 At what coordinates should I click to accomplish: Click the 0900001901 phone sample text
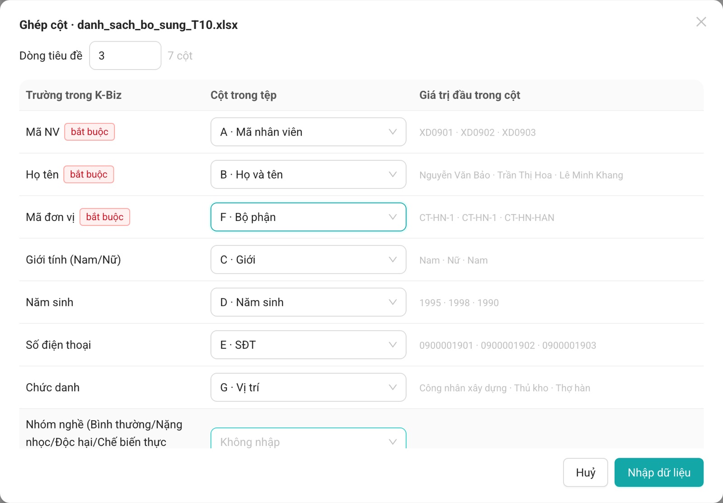pos(507,345)
